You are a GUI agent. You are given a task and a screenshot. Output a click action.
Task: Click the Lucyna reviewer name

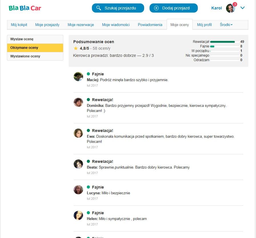[94, 193]
